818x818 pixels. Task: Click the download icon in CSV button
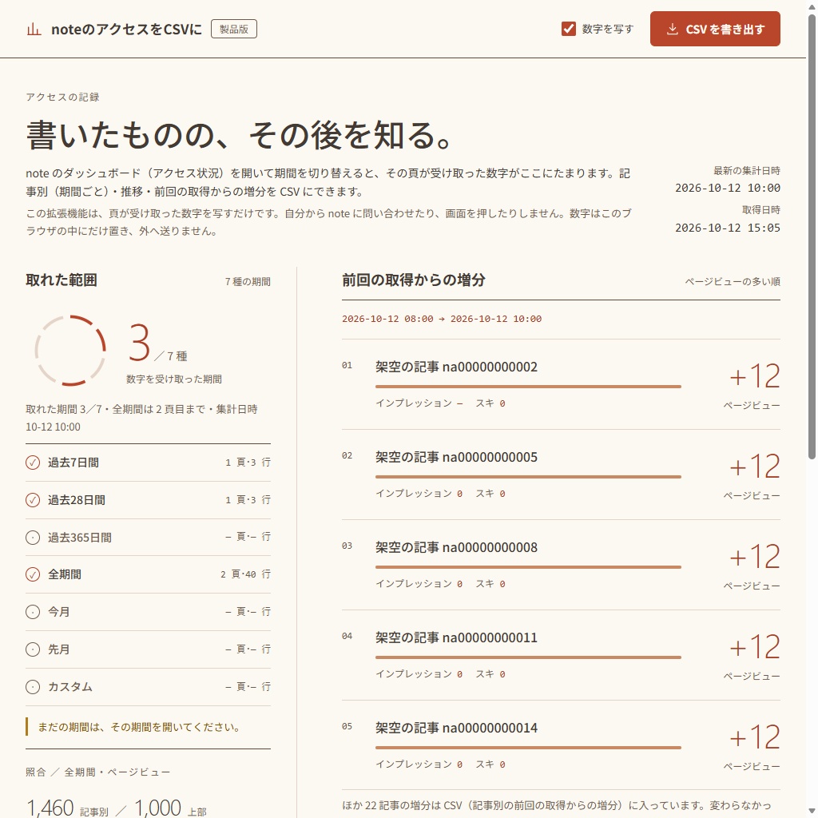673,30
